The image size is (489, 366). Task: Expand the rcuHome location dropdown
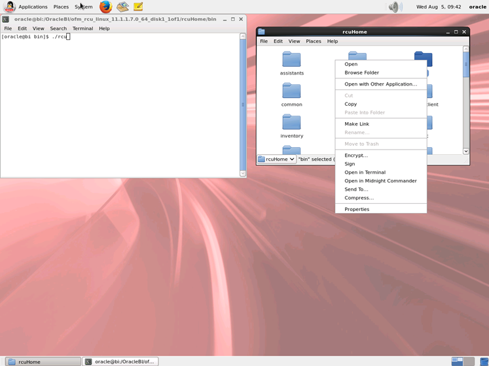point(277,159)
